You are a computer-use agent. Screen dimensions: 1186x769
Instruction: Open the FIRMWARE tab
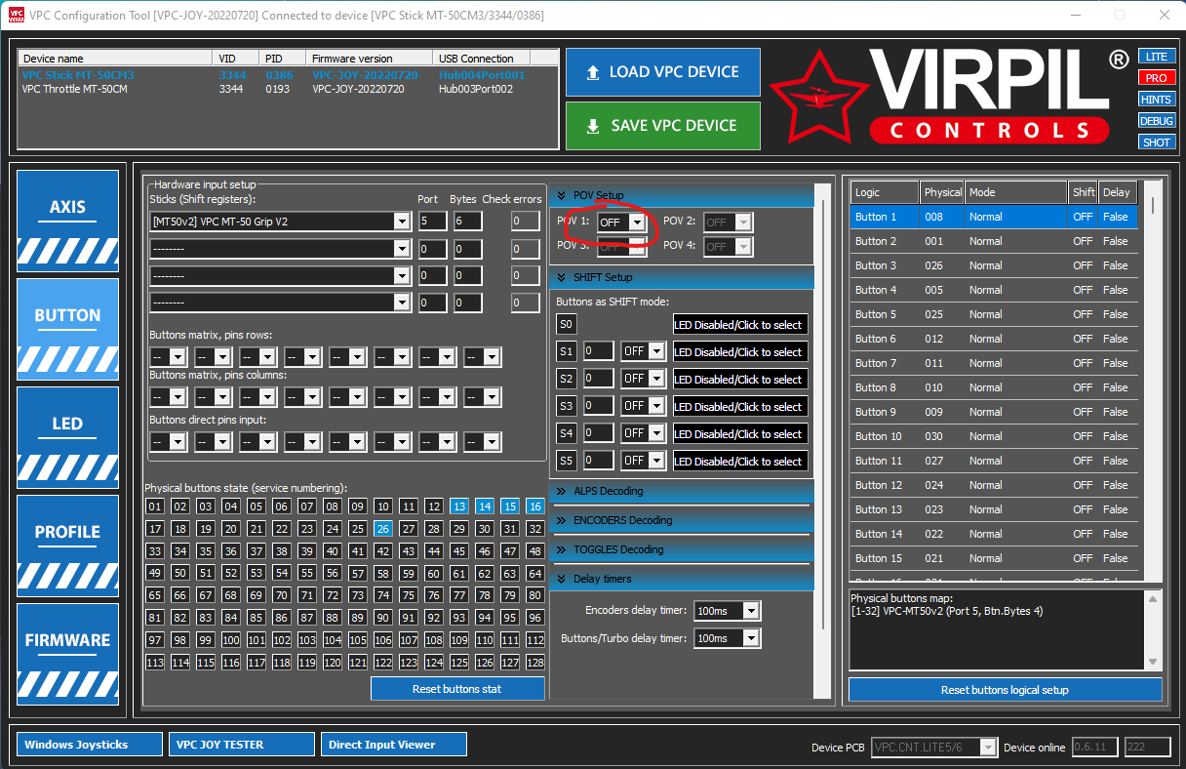pos(68,653)
